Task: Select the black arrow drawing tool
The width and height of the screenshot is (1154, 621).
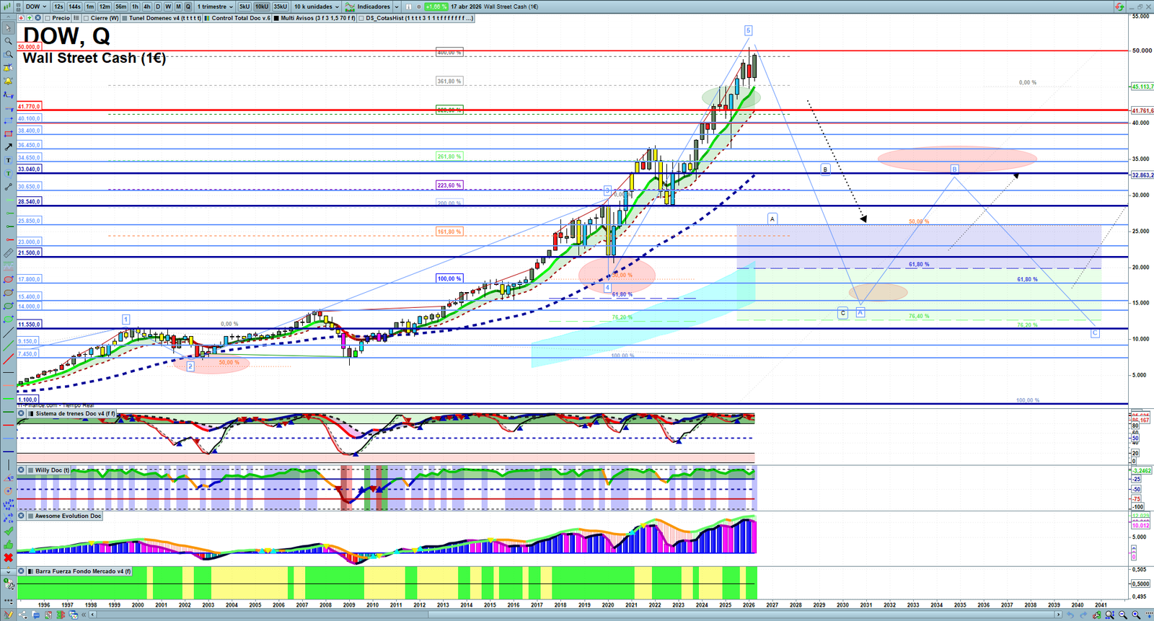Action: (8, 147)
